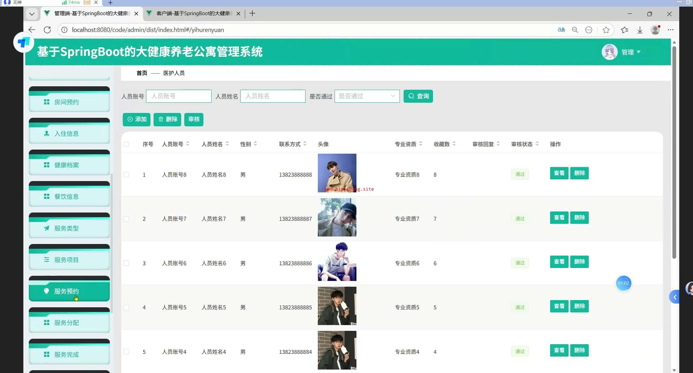The width and height of the screenshot is (693, 373).
Task: Open the browser downloads icon
Action: [640, 30]
